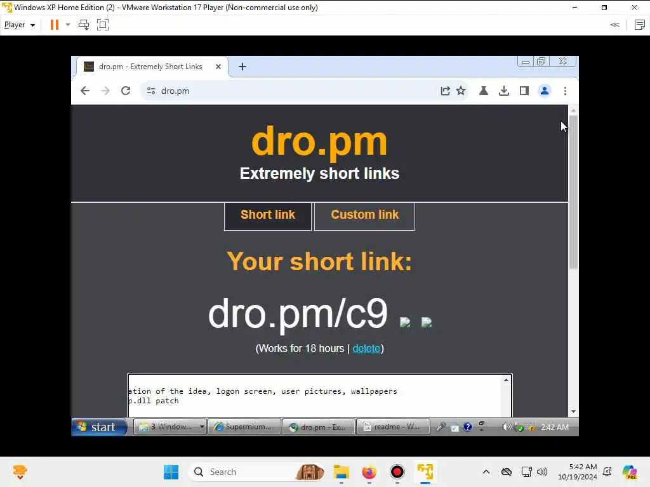This screenshot has width=650, height=487.
Task: Click the XP tray volume icon
Action: click(506, 427)
